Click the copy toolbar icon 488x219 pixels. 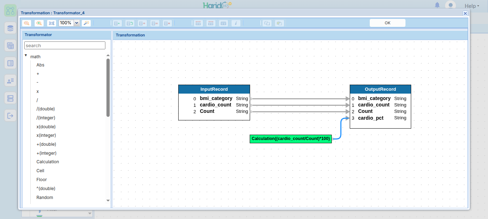pyautogui.click(x=267, y=23)
